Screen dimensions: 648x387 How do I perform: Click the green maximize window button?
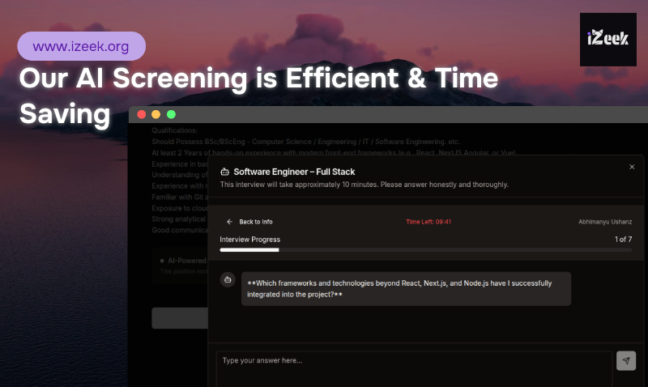[x=171, y=115]
